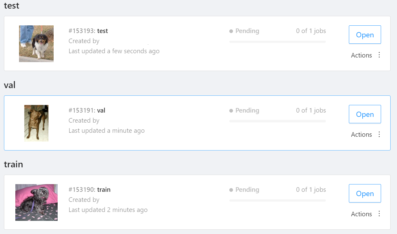Click the task title #153191: val
This screenshot has width=397, height=234.
(87, 110)
